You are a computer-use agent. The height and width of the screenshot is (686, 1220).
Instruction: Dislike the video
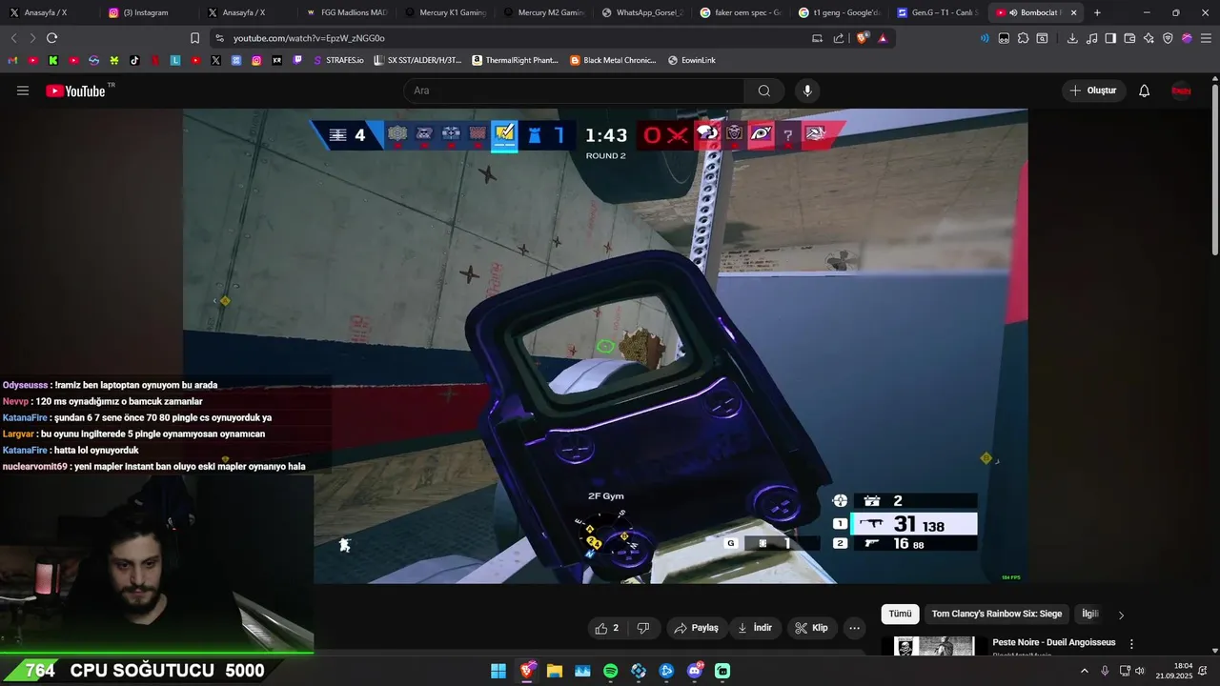[643, 628]
